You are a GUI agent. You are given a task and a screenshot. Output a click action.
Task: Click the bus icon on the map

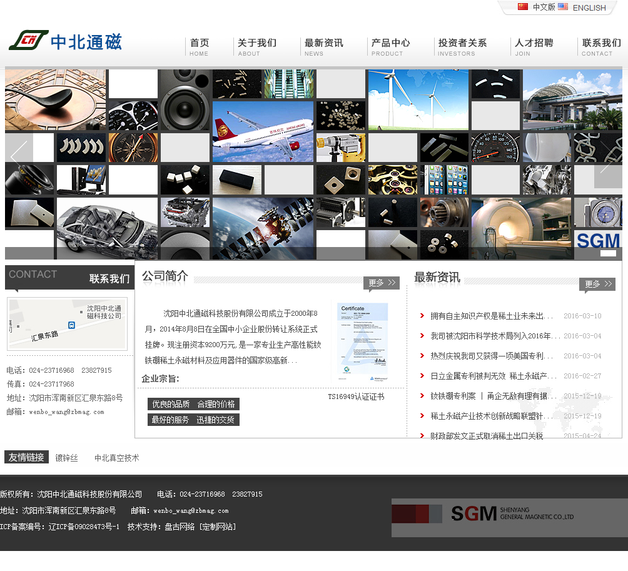click(72, 325)
